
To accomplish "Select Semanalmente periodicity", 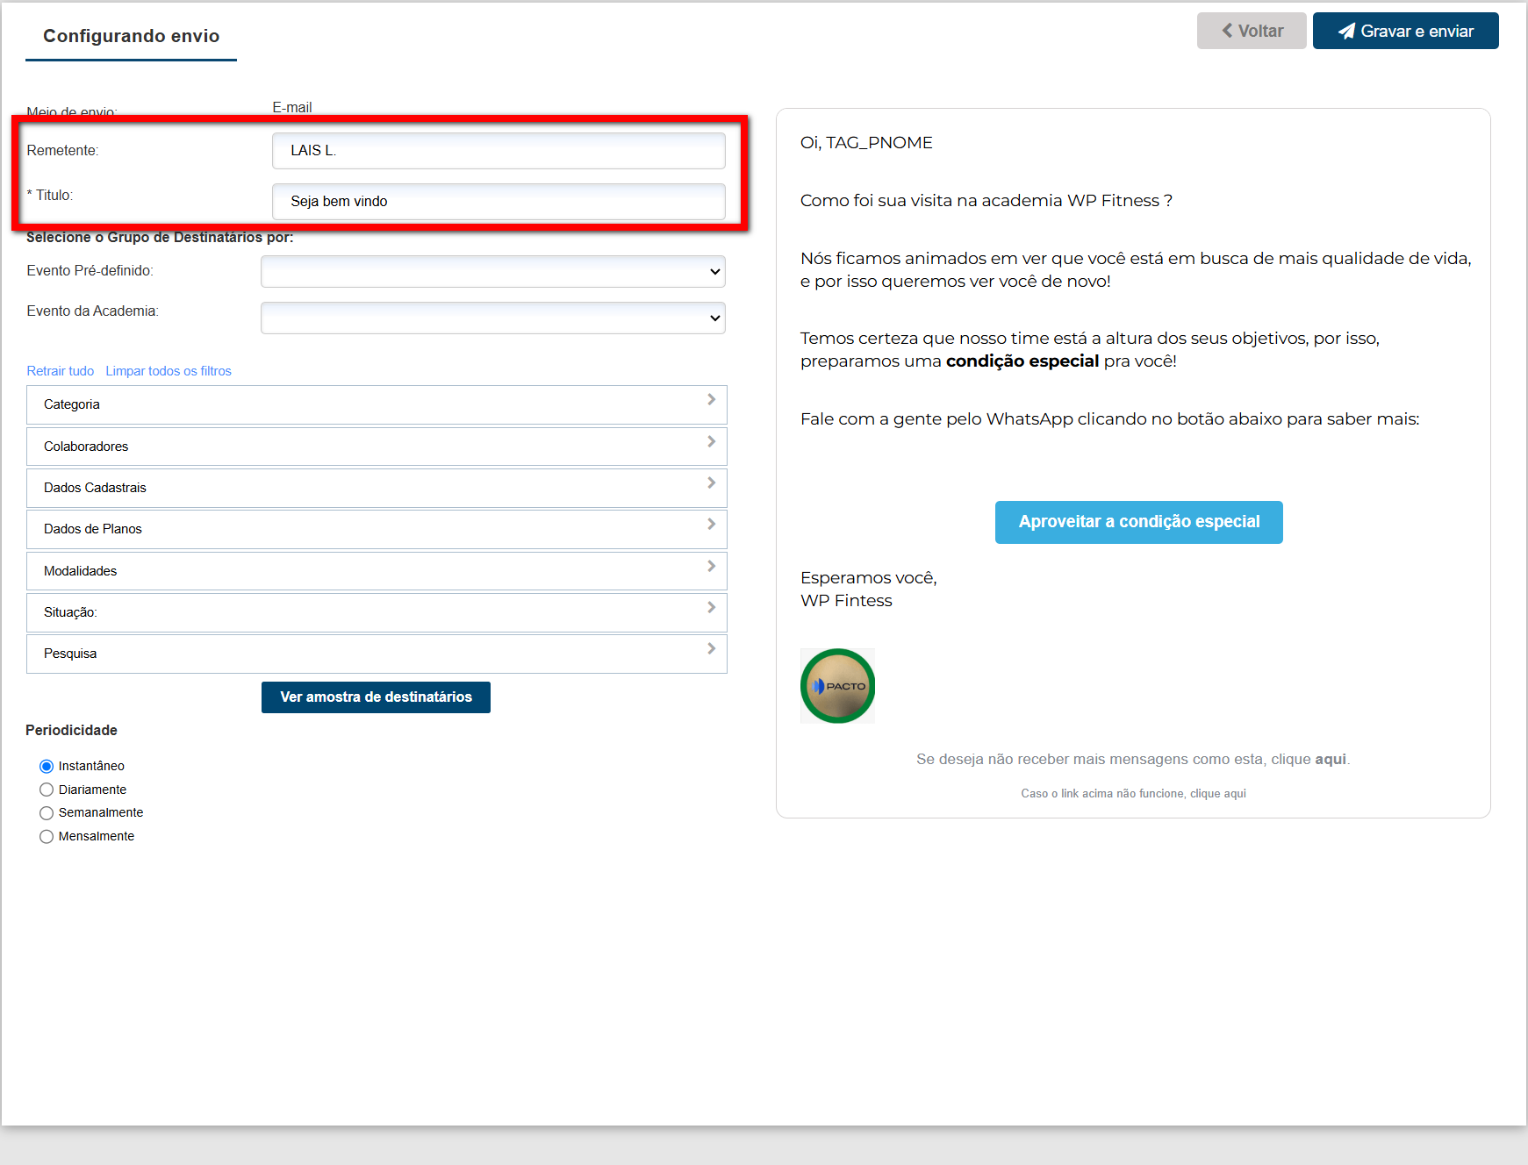I will [x=47, y=813].
